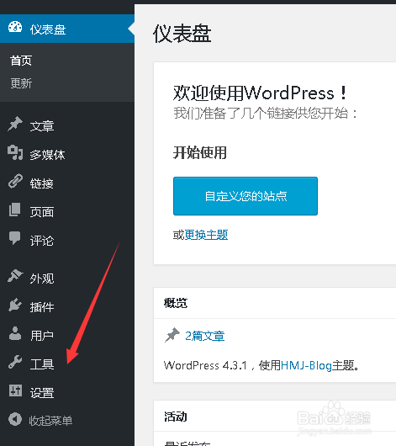Collapse sidebar via 收起菜单 label
Image resolution: width=396 pixels, height=446 pixels.
[x=50, y=421]
